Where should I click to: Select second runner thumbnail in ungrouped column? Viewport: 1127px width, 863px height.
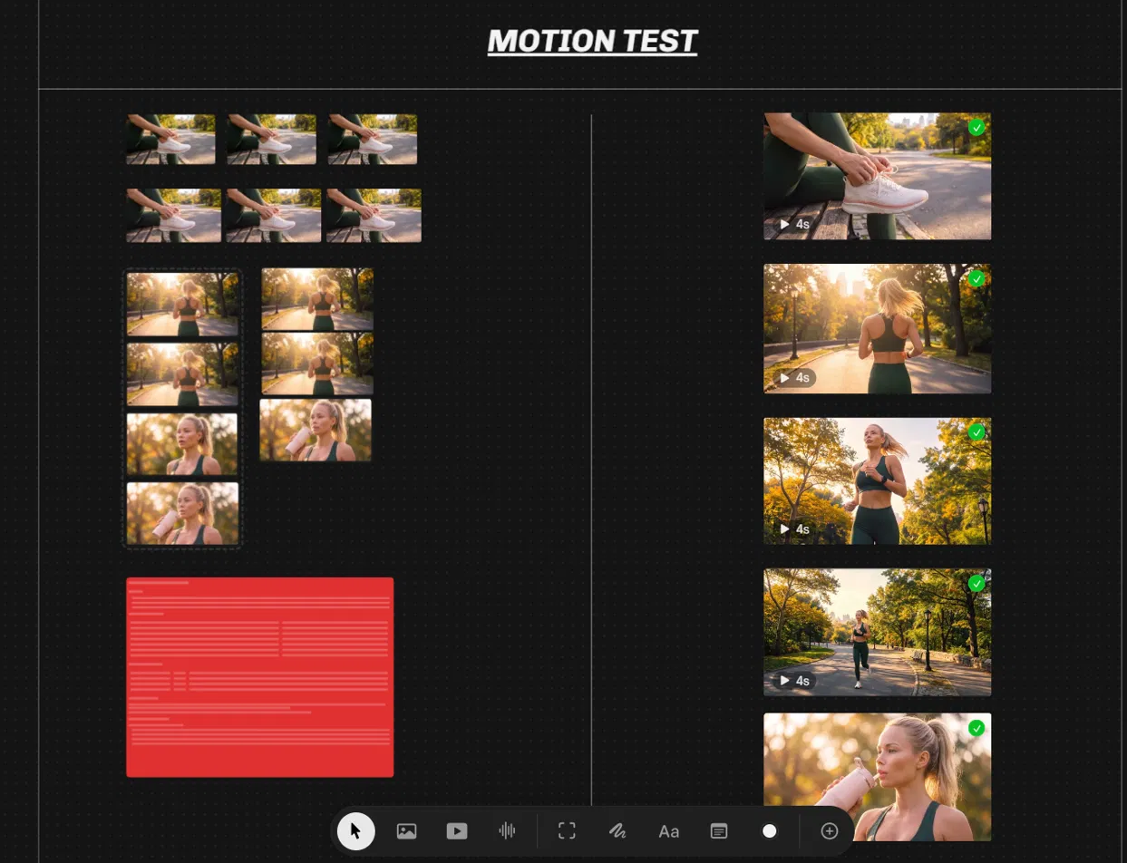317,364
